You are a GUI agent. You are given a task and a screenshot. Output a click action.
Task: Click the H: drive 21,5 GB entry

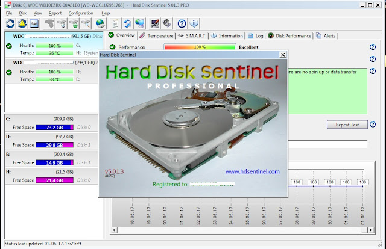(x=52, y=176)
